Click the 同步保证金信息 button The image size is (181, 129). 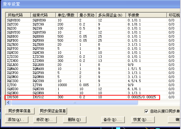click(x=53, y=111)
